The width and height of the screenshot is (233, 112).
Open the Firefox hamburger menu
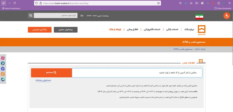(x=230, y=3)
